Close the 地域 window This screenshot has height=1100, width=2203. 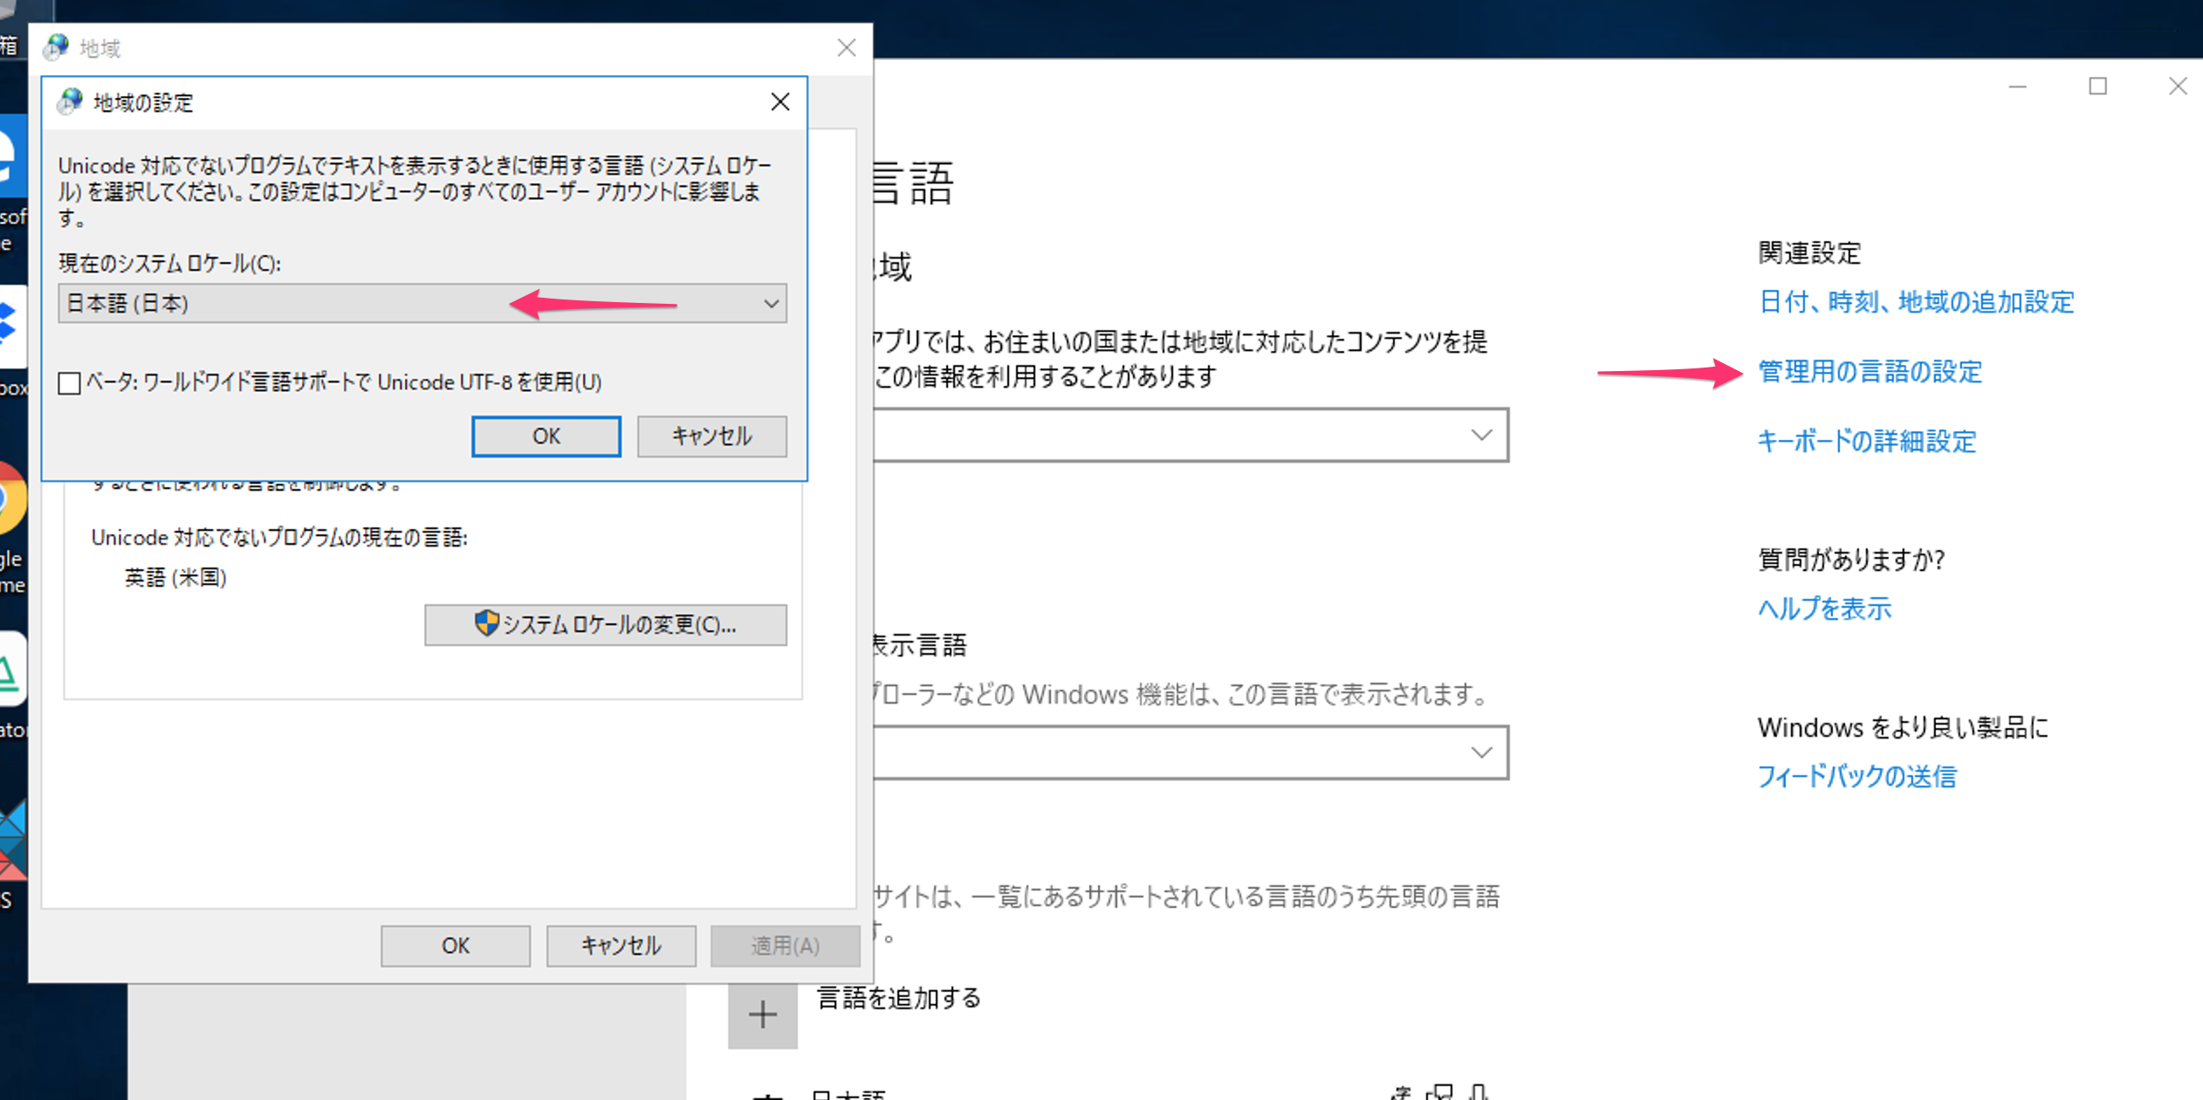click(846, 47)
